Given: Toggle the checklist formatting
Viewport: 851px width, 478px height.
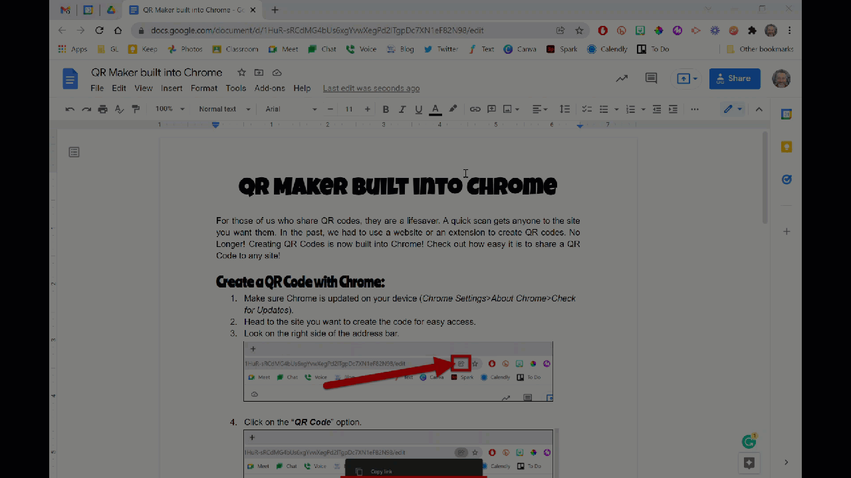Looking at the screenshot, I should tap(586, 109).
